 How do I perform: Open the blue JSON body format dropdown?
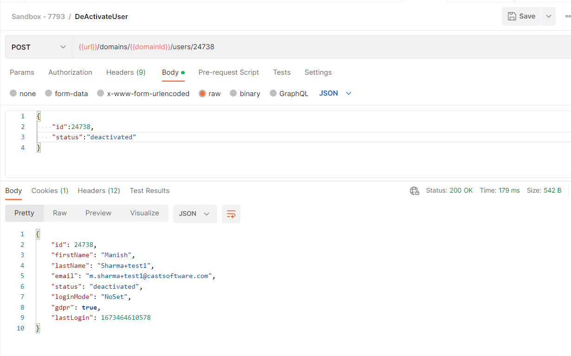pyautogui.click(x=335, y=93)
